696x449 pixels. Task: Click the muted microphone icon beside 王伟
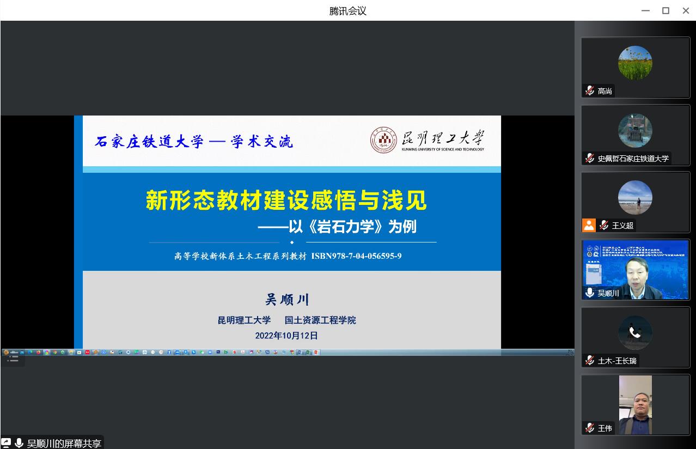(590, 428)
